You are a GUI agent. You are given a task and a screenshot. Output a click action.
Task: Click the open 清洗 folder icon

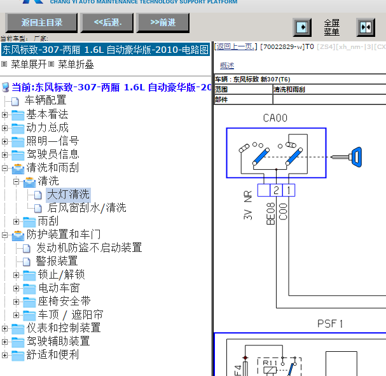[x=29, y=182]
